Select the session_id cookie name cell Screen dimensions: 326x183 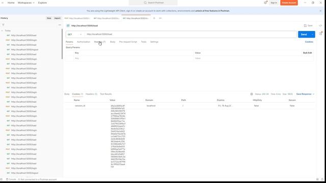coord(80,106)
